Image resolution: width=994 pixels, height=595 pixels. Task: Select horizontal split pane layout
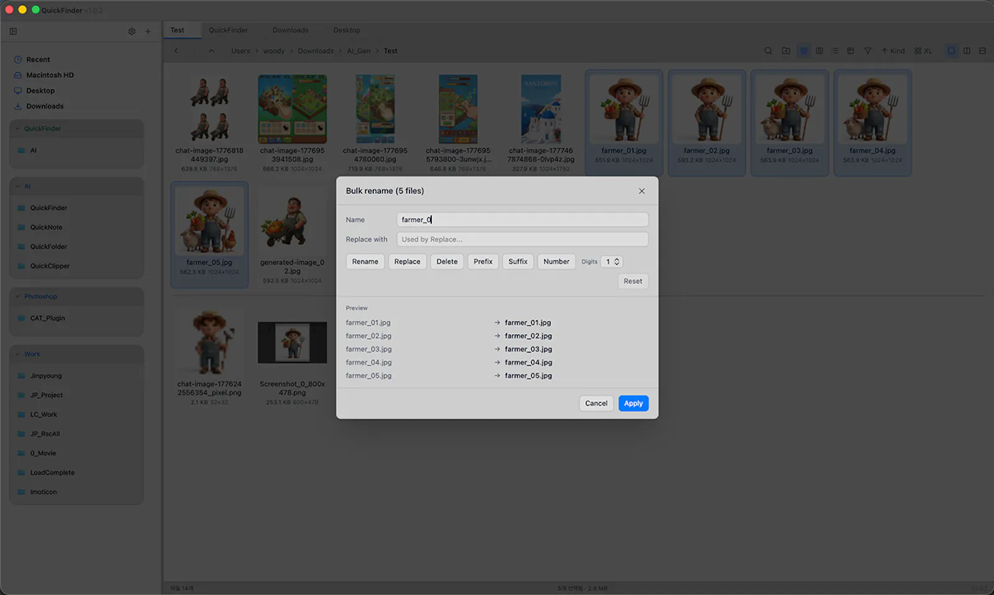pyautogui.click(x=982, y=51)
